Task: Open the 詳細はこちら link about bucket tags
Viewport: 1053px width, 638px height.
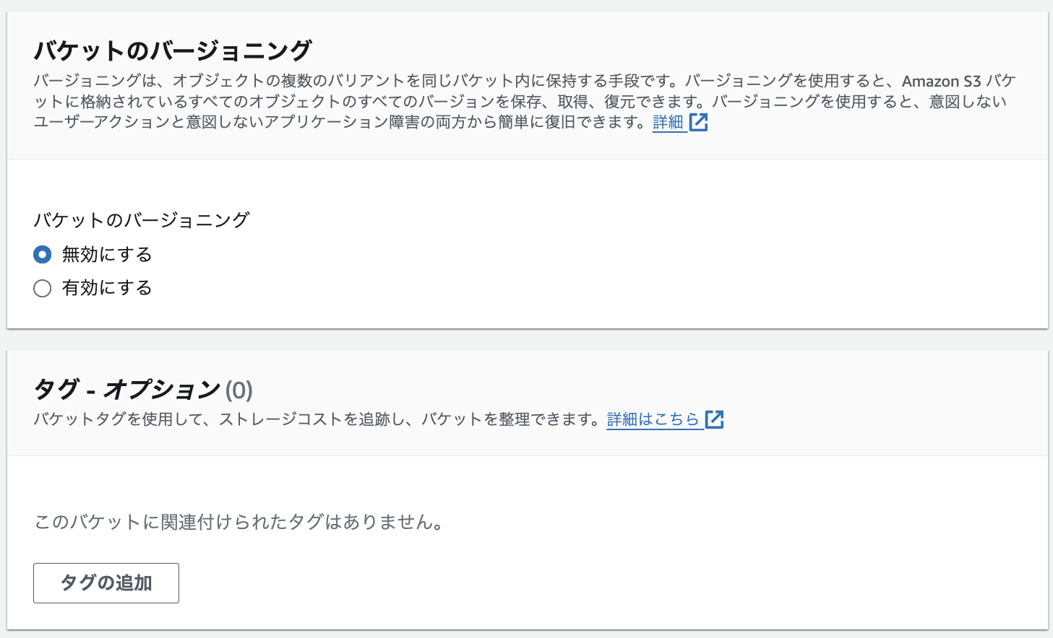Action: [x=653, y=419]
